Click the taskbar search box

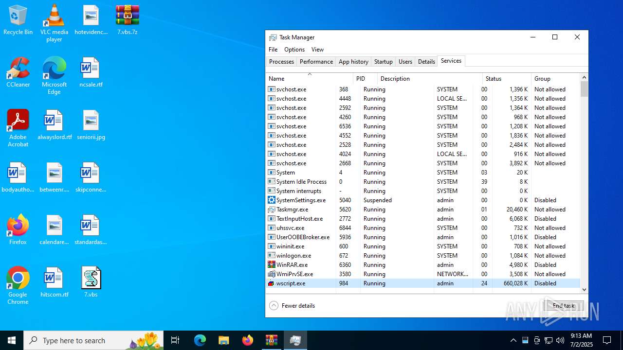93,340
